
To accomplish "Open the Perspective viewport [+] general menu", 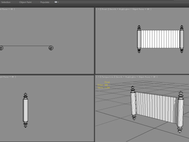I will 98,77.
